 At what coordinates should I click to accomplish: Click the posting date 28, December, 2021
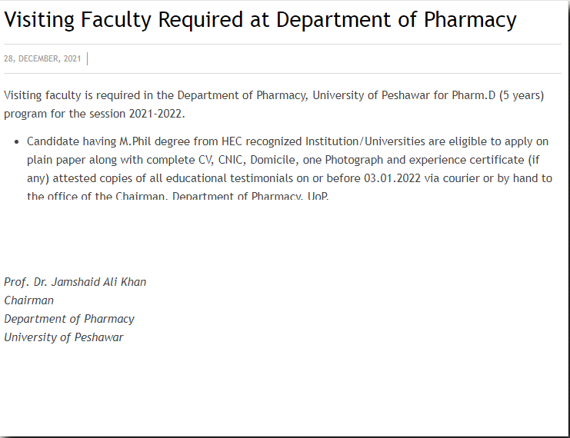coord(42,58)
